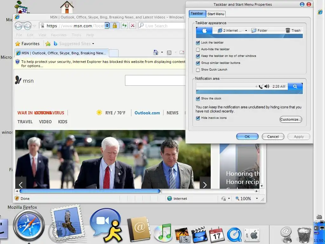Click the 100% zoom level button
This screenshot has height=244, width=325.
pos(243,199)
